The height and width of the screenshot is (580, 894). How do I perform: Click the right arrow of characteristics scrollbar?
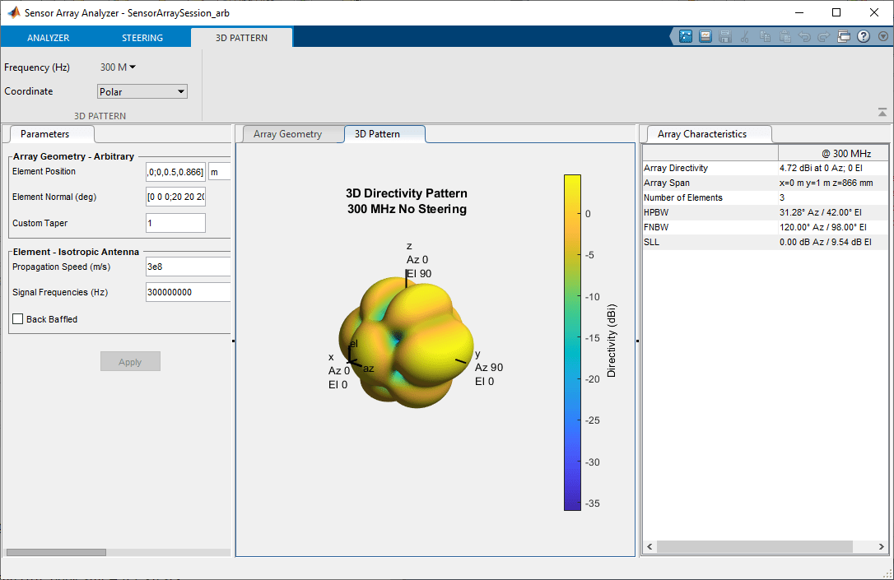coord(881,546)
